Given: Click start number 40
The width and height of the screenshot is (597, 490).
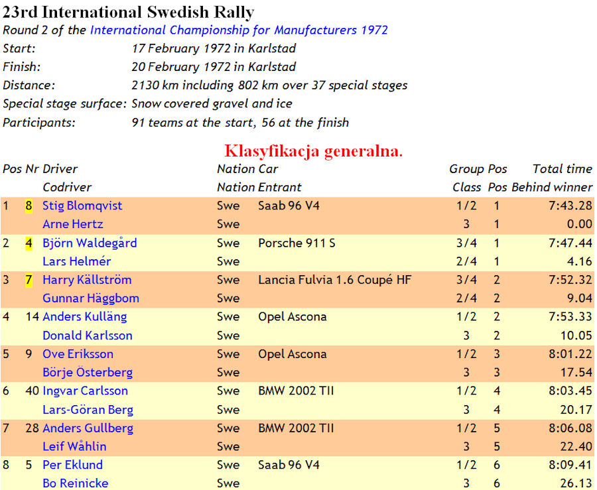Looking at the screenshot, I should (32, 391).
